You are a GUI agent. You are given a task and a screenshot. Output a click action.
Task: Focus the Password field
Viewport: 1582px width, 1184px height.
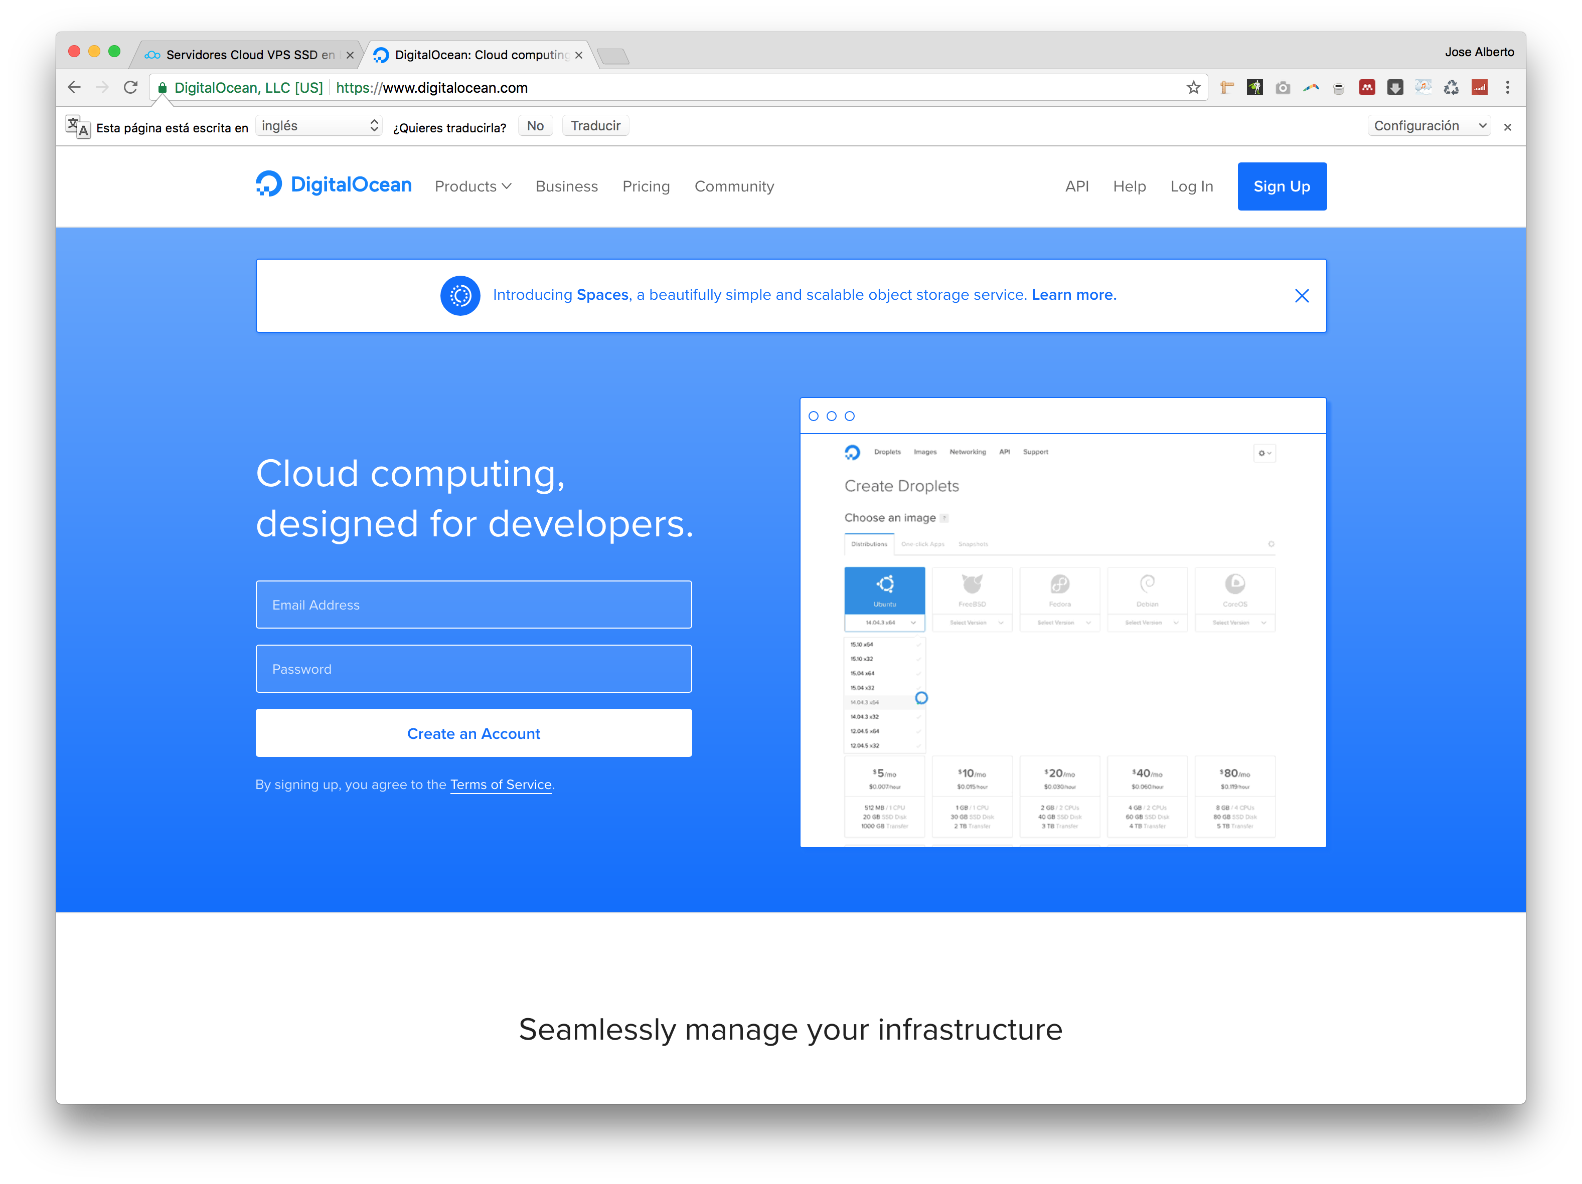point(473,669)
